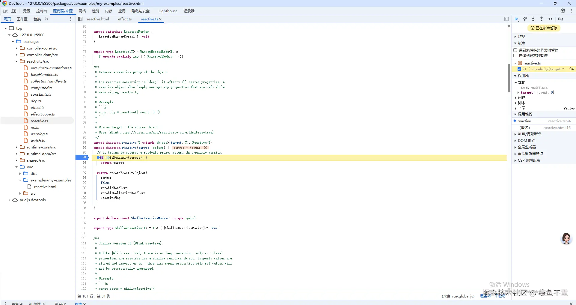Open effect.ts in the file tree
This screenshot has height=305, width=576.
coord(37,108)
